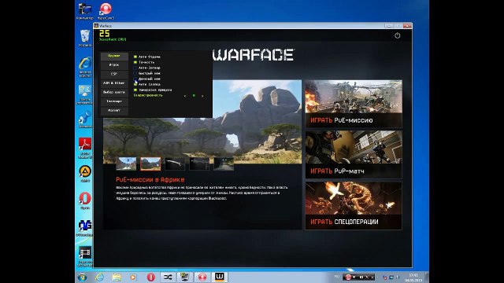
Task: Toggle the Анти Отдача checkbox
Action: 135,57
